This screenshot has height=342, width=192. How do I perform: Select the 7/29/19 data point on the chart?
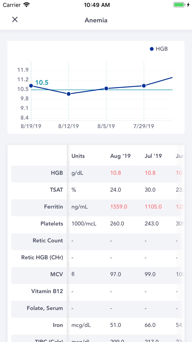pyautogui.click(x=144, y=86)
